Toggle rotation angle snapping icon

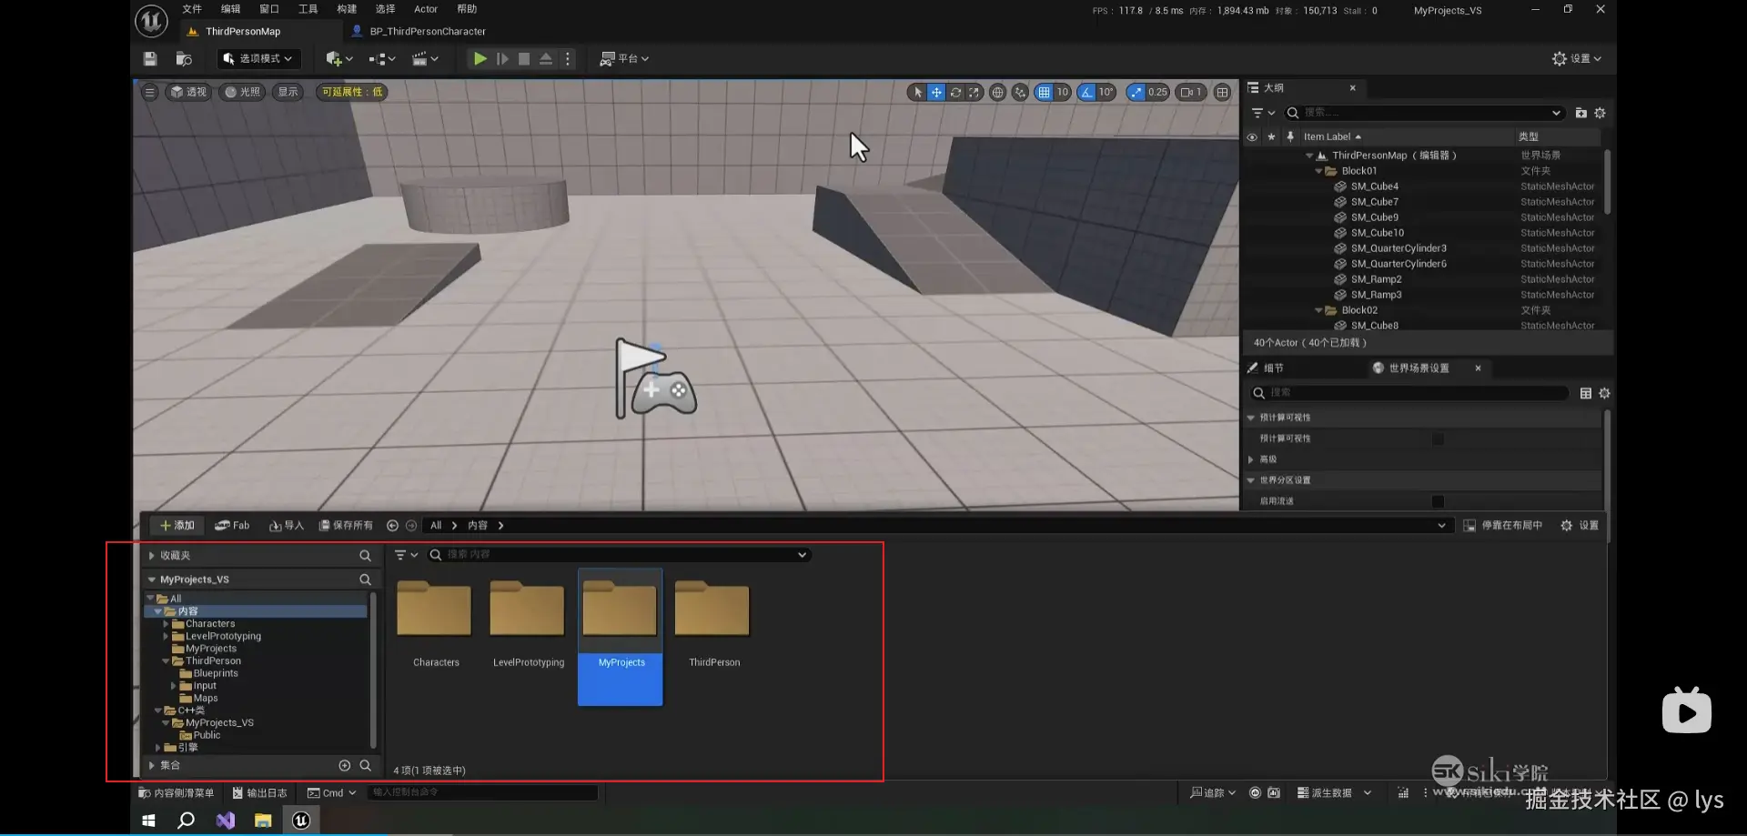[x=1086, y=92]
